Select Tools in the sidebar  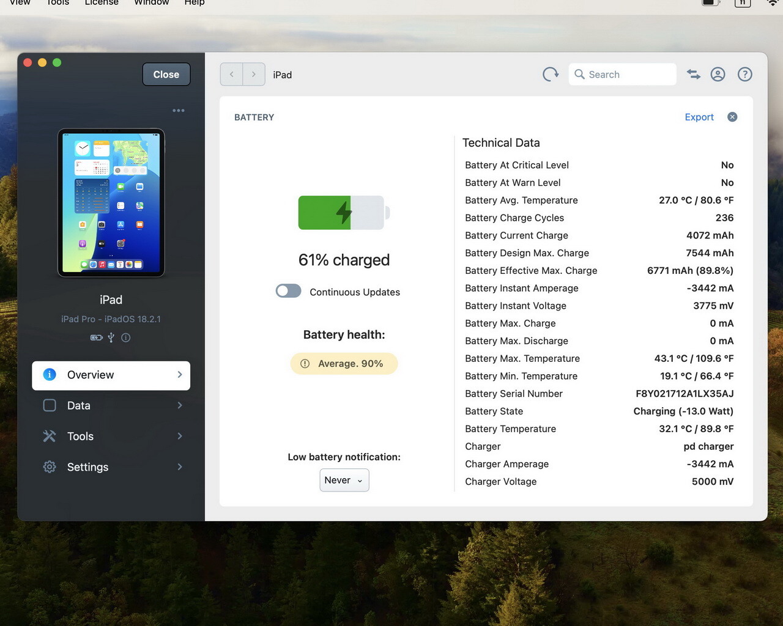click(x=111, y=436)
